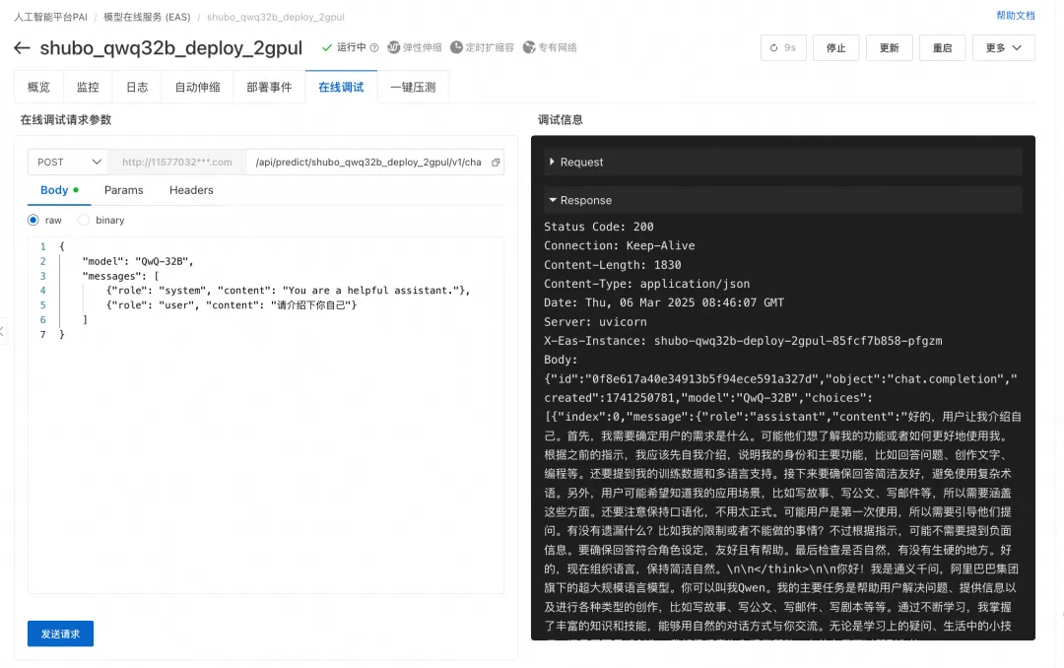Open the 更多 (More) dropdown
Image resolution: width=1064 pixels, height=668 pixels.
tap(1003, 47)
